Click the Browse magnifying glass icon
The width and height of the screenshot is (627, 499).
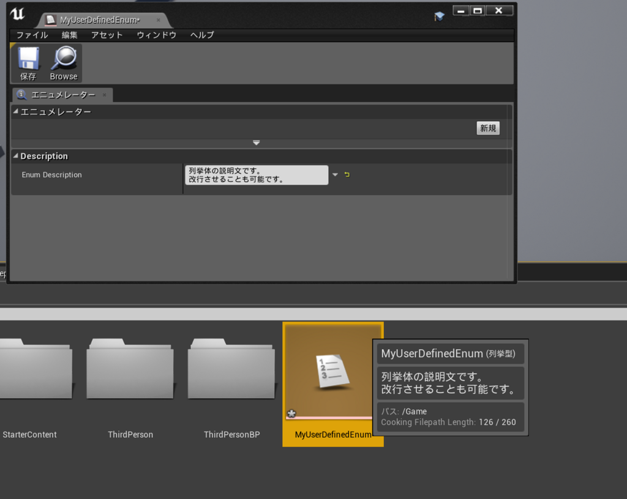[x=64, y=58]
